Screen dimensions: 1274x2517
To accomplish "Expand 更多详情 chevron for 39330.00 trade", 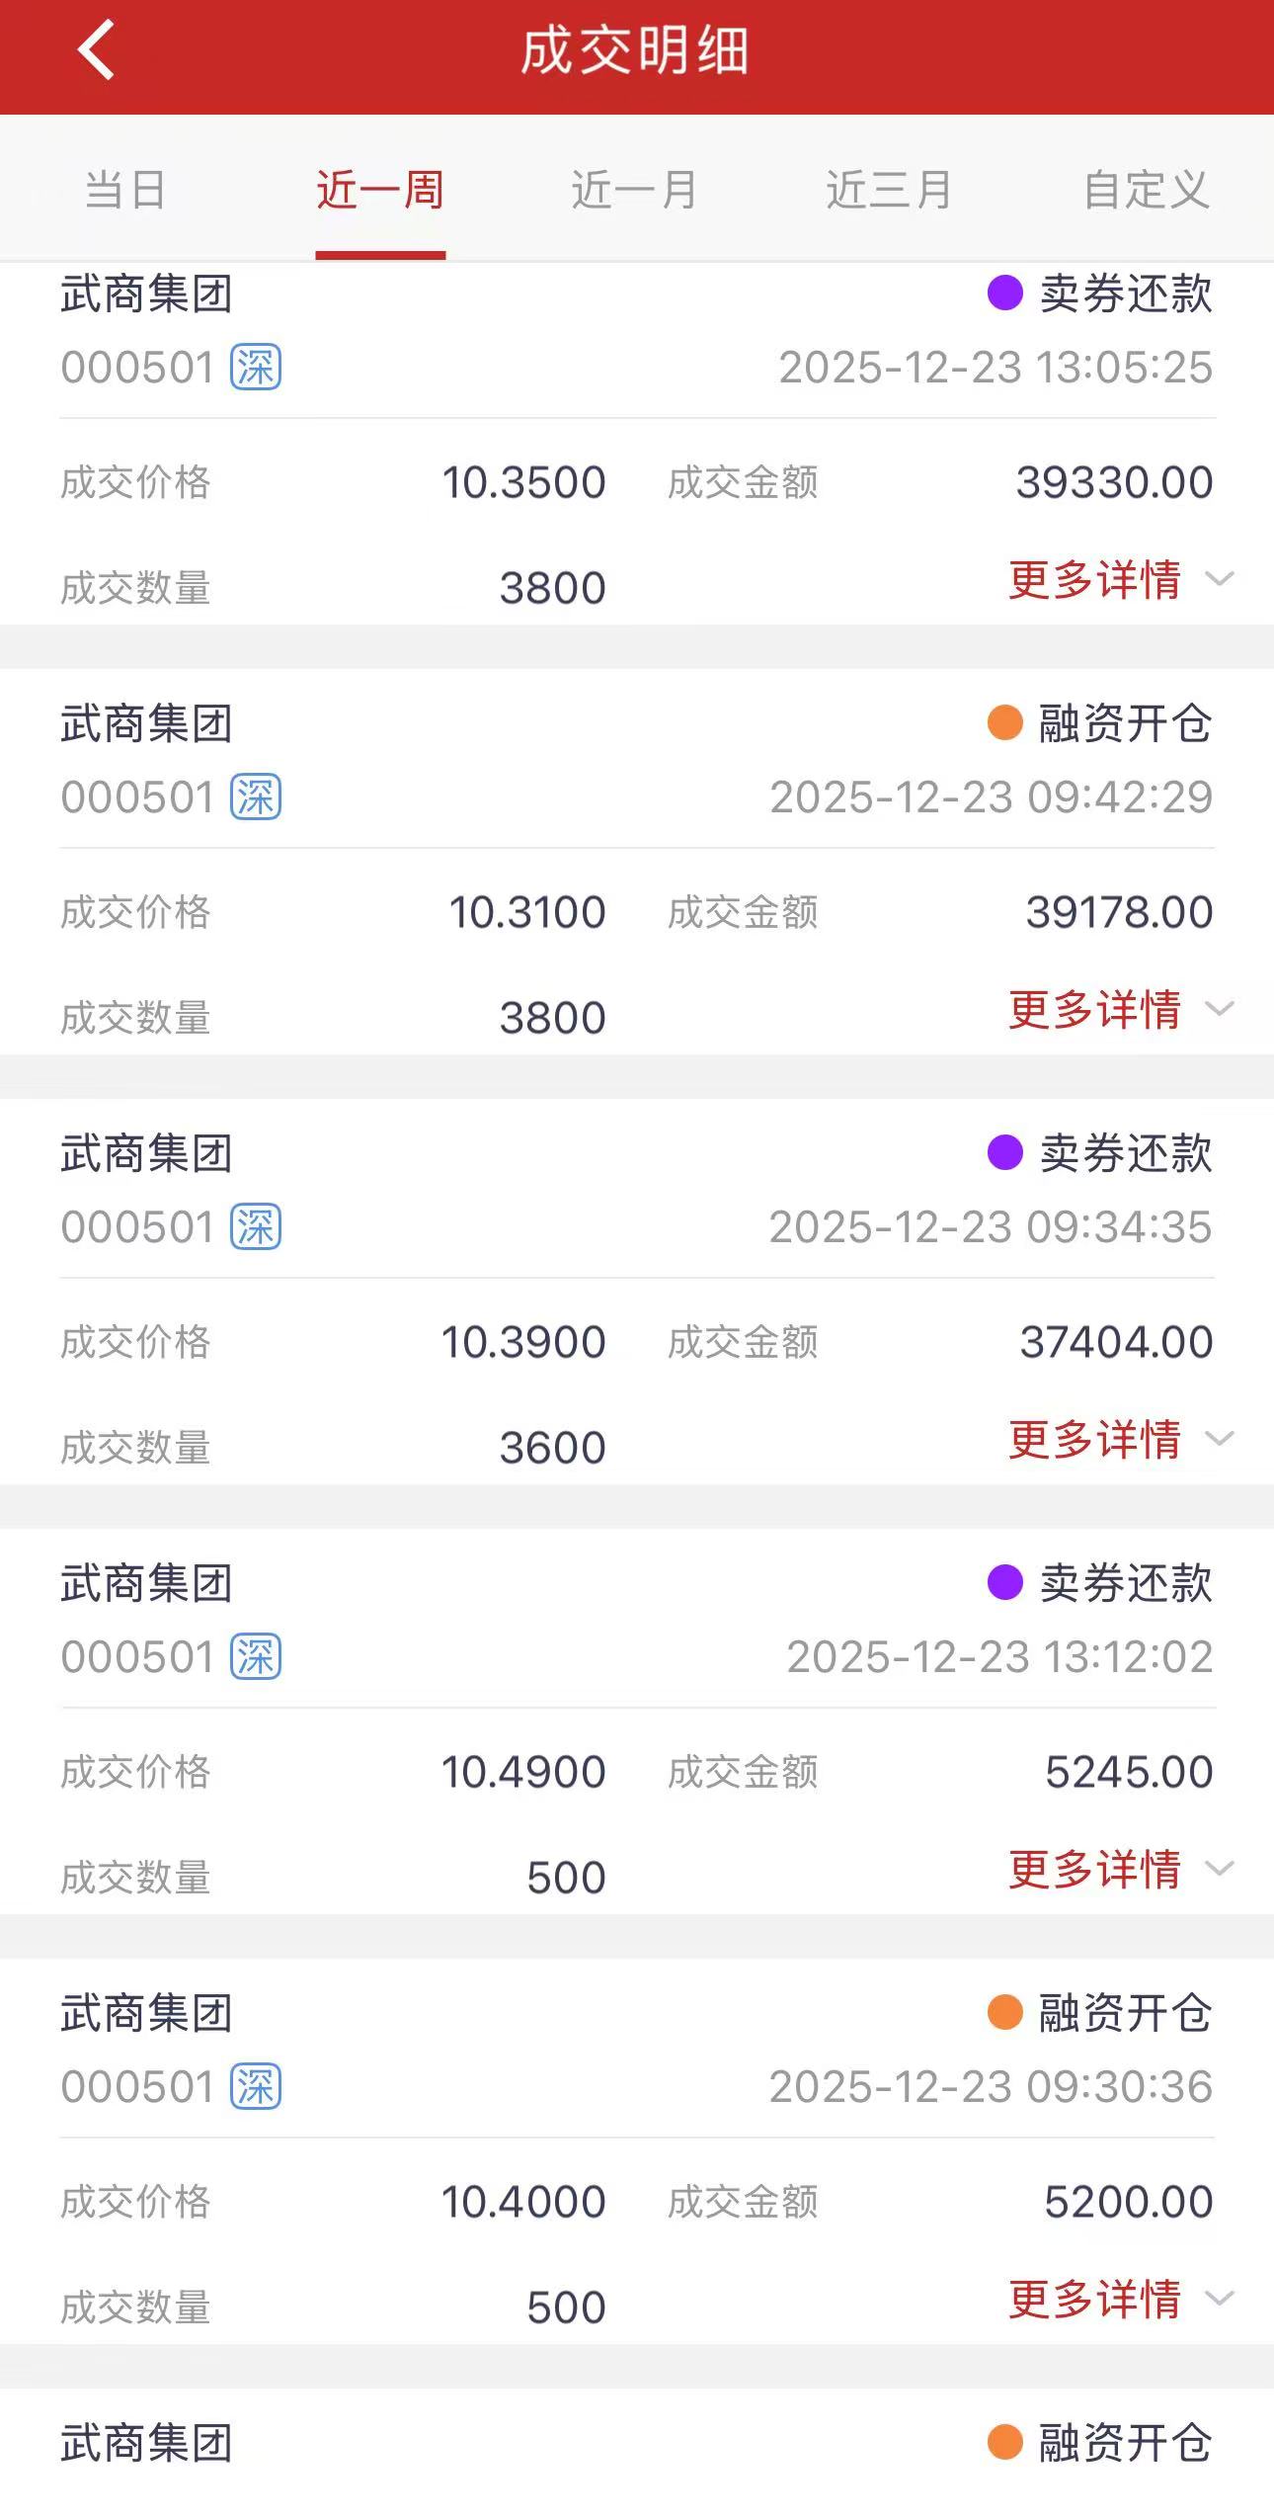I will click(1221, 579).
